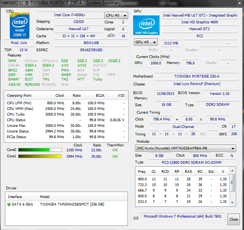Select the 533.3 frequency row in SPD table

[x=183, y=202]
